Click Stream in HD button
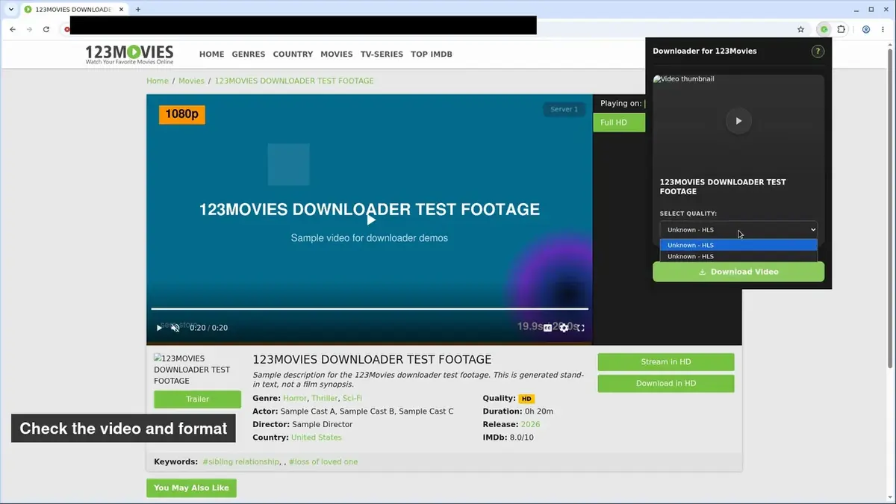896x504 pixels. coord(666,362)
